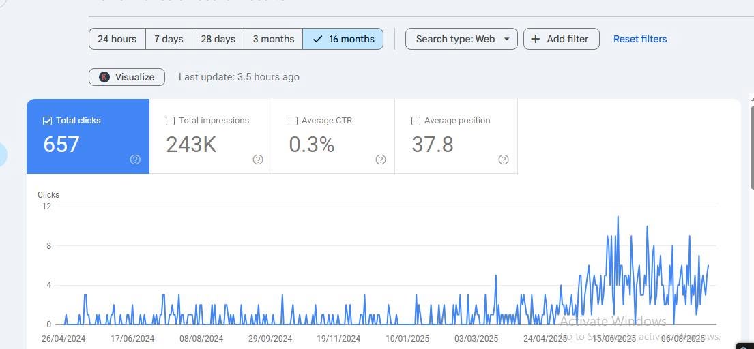Click the 0.3% CTR value

(312, 145)
